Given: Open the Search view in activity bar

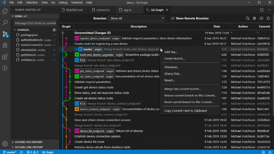Looking at the screenshot, I should point(5,22).
